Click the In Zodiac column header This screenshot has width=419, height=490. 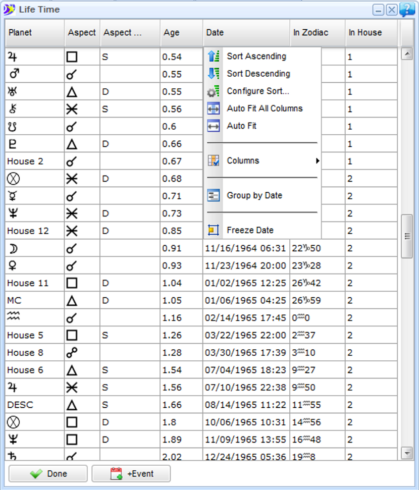coord(318,33)
